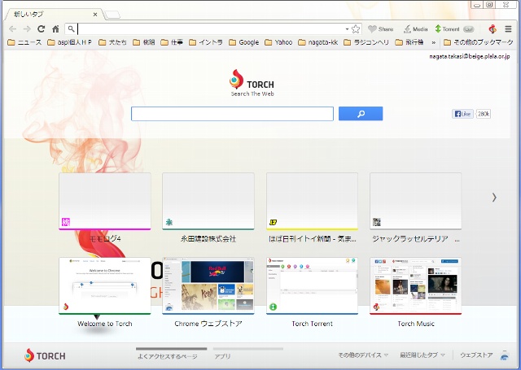The width and height of the screenshot is (521, 370).
Task: Click the 永田建設株式会社 title text
Action: [208, 238]
